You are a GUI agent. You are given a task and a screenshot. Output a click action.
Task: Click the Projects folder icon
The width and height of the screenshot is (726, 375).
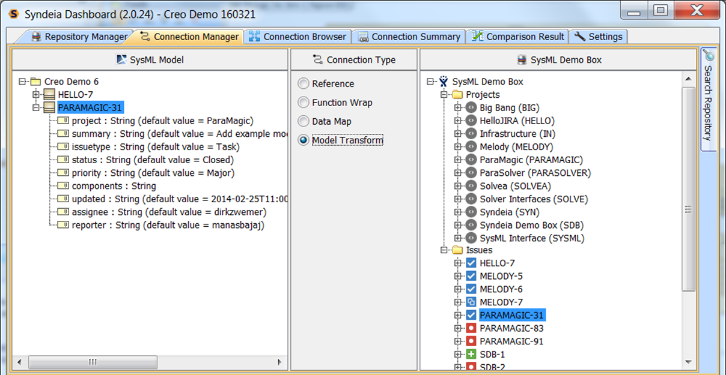coord(457,95)
